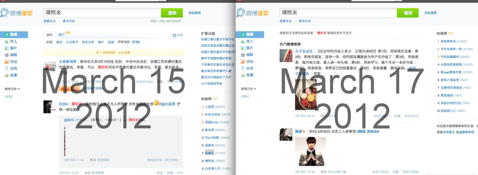Image resolution: width=478 pixels, height=175 pixels.
Task: Click the new-weibo notice bar 有1条新微博
Action: coord(113,53)
